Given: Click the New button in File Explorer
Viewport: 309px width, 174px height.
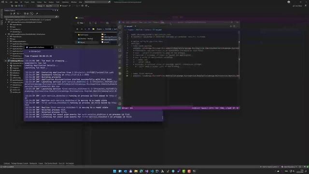Looking at the screenshot, I should click(81, 23).
